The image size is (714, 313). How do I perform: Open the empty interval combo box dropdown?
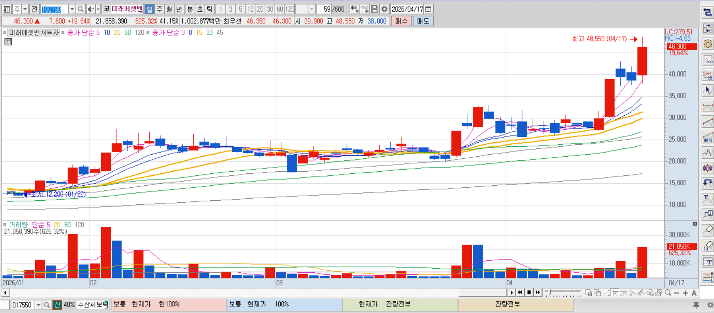tap(311, 9)
